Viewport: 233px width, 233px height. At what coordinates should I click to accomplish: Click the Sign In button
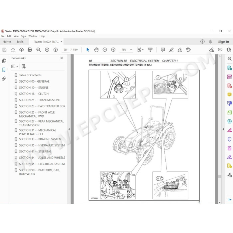click(x=223, y=42)
